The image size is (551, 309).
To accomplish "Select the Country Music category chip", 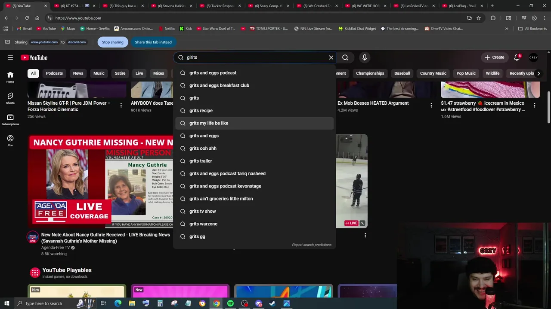I will click(433, 73).
